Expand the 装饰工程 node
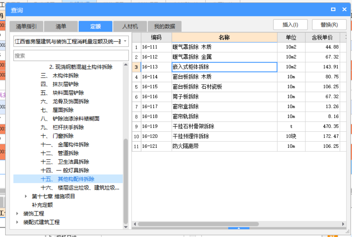The image size is (352, 237). (x=17, y=214)
